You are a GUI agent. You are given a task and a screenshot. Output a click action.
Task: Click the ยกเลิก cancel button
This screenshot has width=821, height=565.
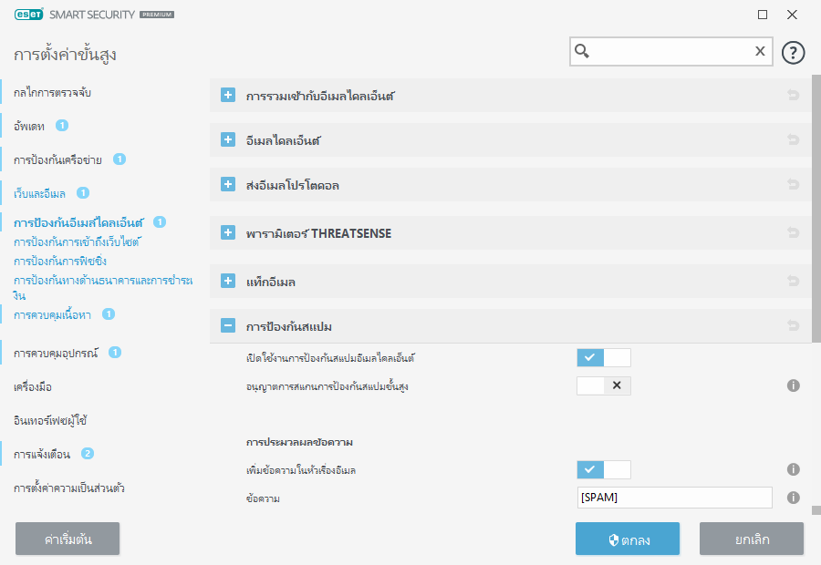click(x=752, y=539)
